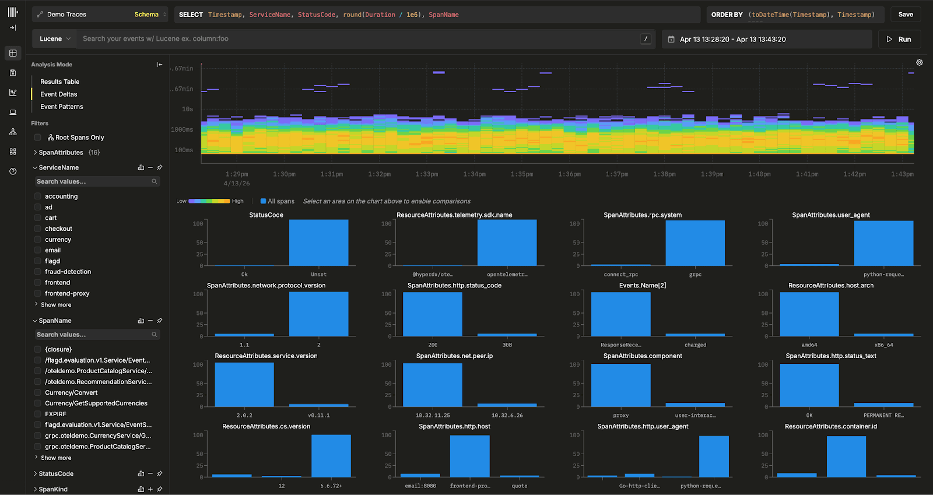Enable the Root Spans Only filter
The image size is (933, 495).
tap(37, 138)
